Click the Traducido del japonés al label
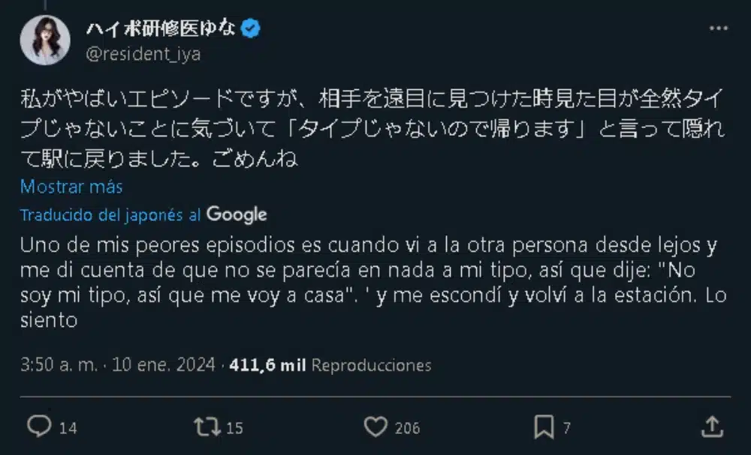The image size is (751, 455). coord(110,215)
